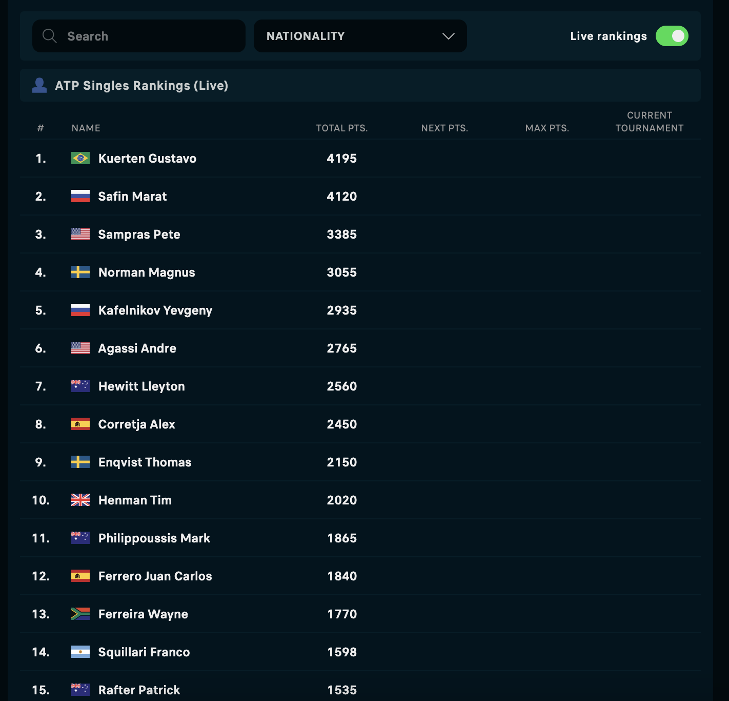Click the Argentina flag next to Squillari Franco
Screen dimensions: 729x701
[80, 652]
